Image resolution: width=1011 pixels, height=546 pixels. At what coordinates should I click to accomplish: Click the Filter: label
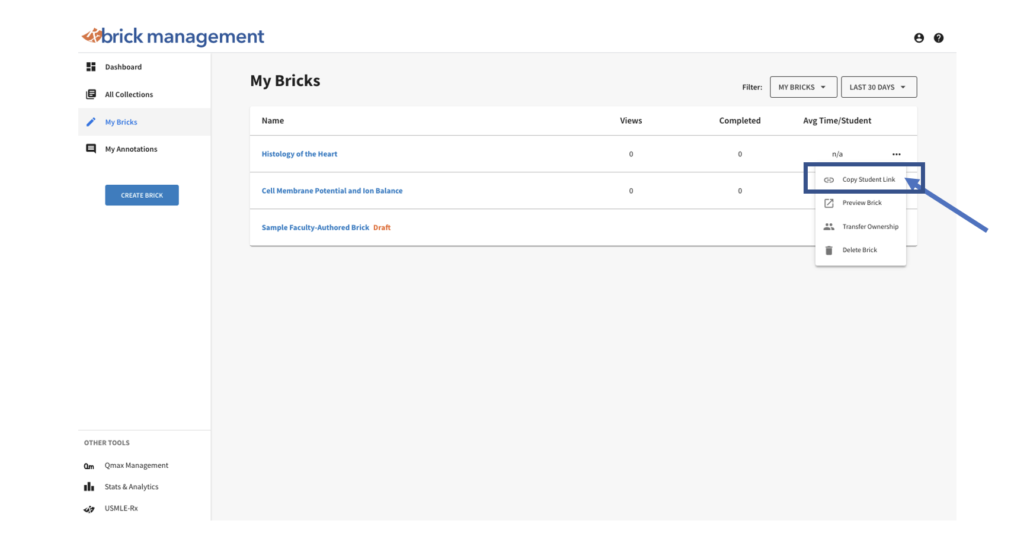[x=752, y=87]
